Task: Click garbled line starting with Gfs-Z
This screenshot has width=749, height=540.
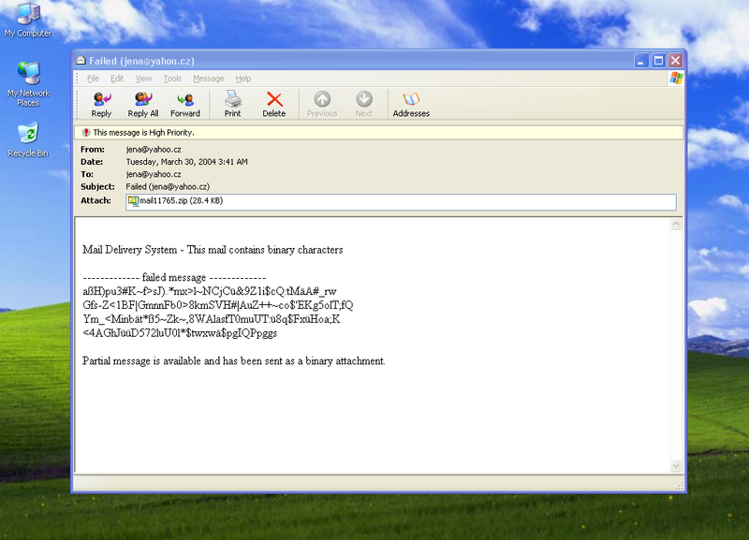Action: point(218,305)
